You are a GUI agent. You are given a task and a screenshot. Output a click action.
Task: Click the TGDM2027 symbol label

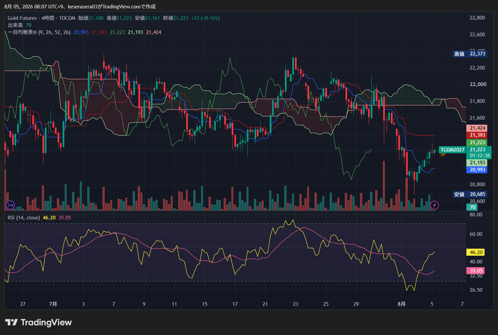pyautogui.click(x=452, y=150)
